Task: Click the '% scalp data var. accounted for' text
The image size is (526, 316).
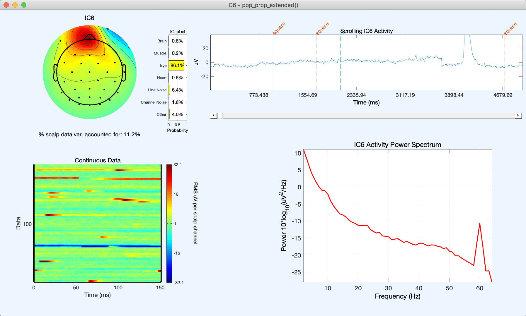Action: click(x=89, y=135)
